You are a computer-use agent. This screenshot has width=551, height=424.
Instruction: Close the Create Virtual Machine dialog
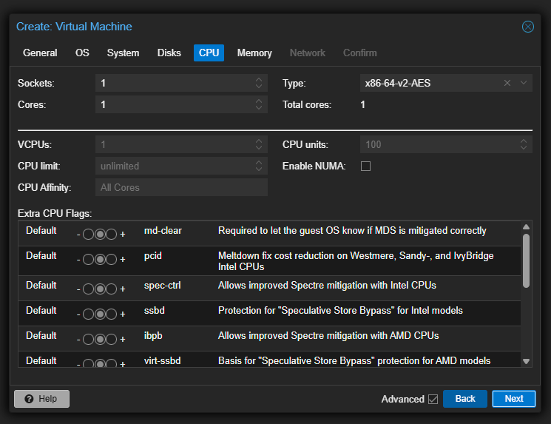click(527, 27)
